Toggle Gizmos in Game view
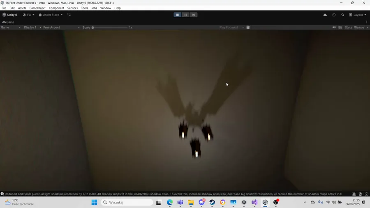 tap(359, 28)
